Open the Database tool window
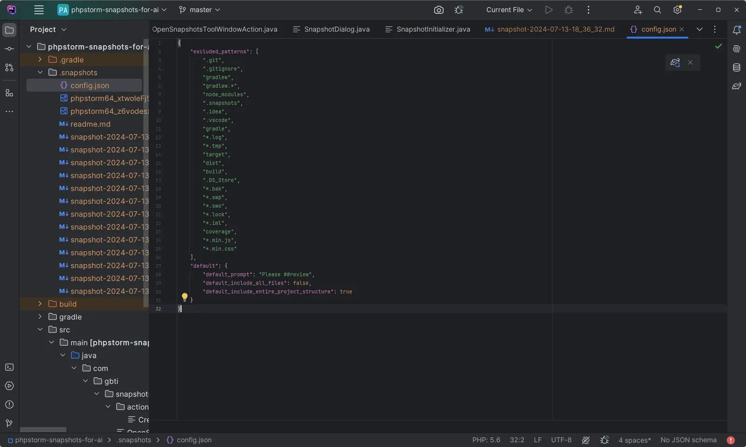Image resolution: width=746 pixels, height=447 pixels. pos(737,68)
